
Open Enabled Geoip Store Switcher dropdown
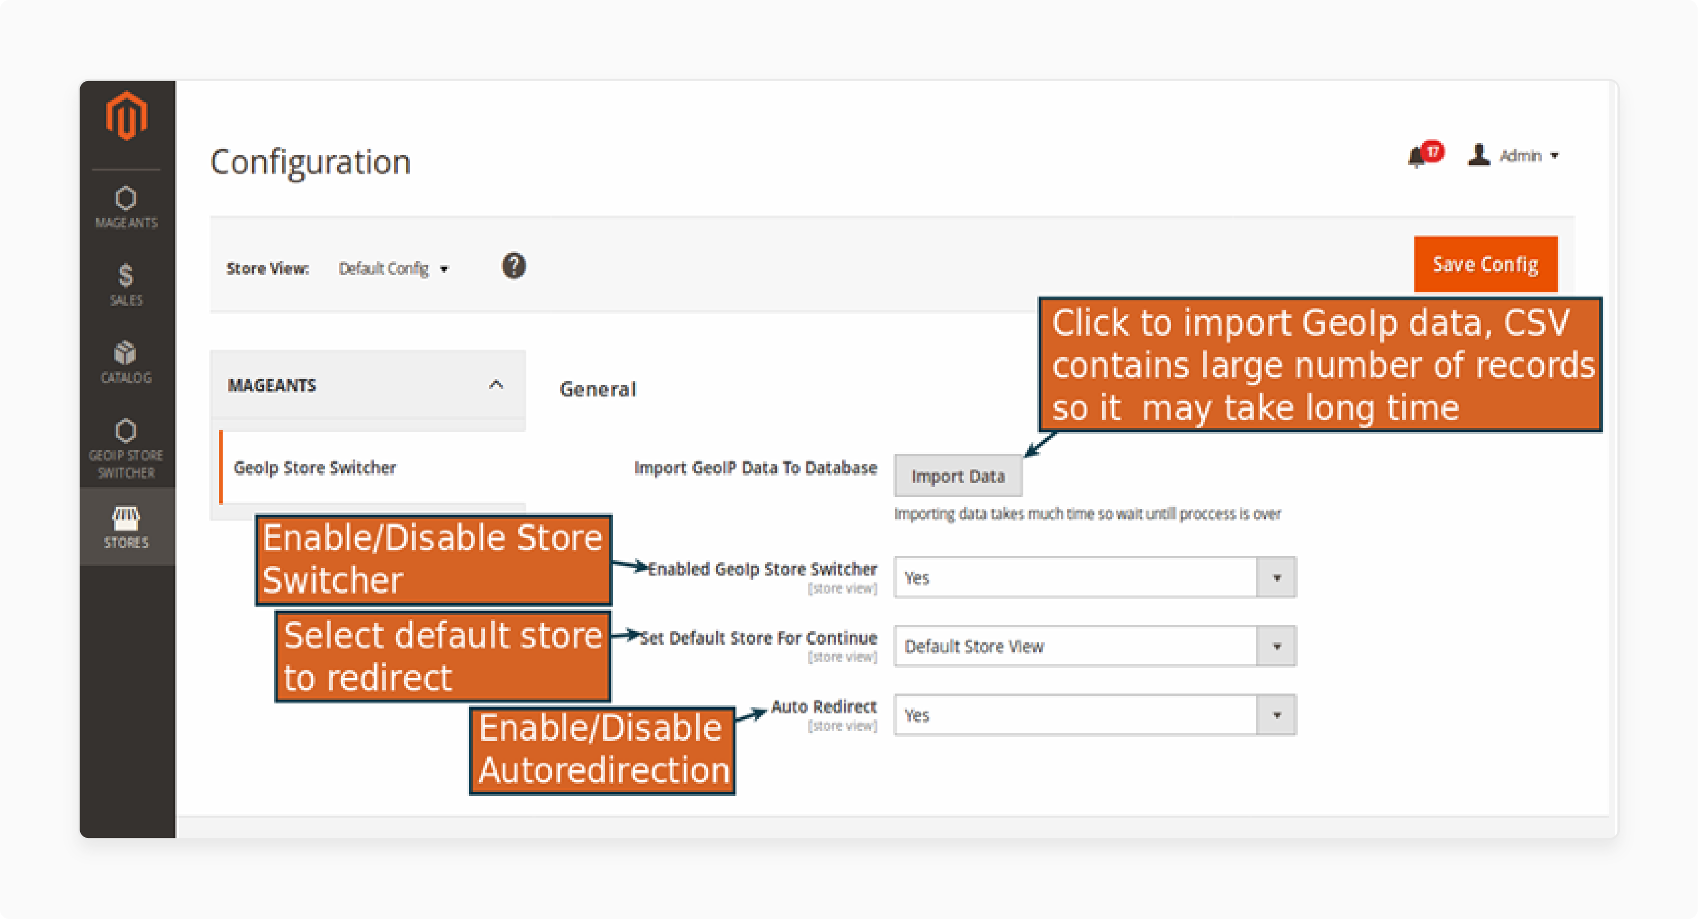tap(1095, 578)
